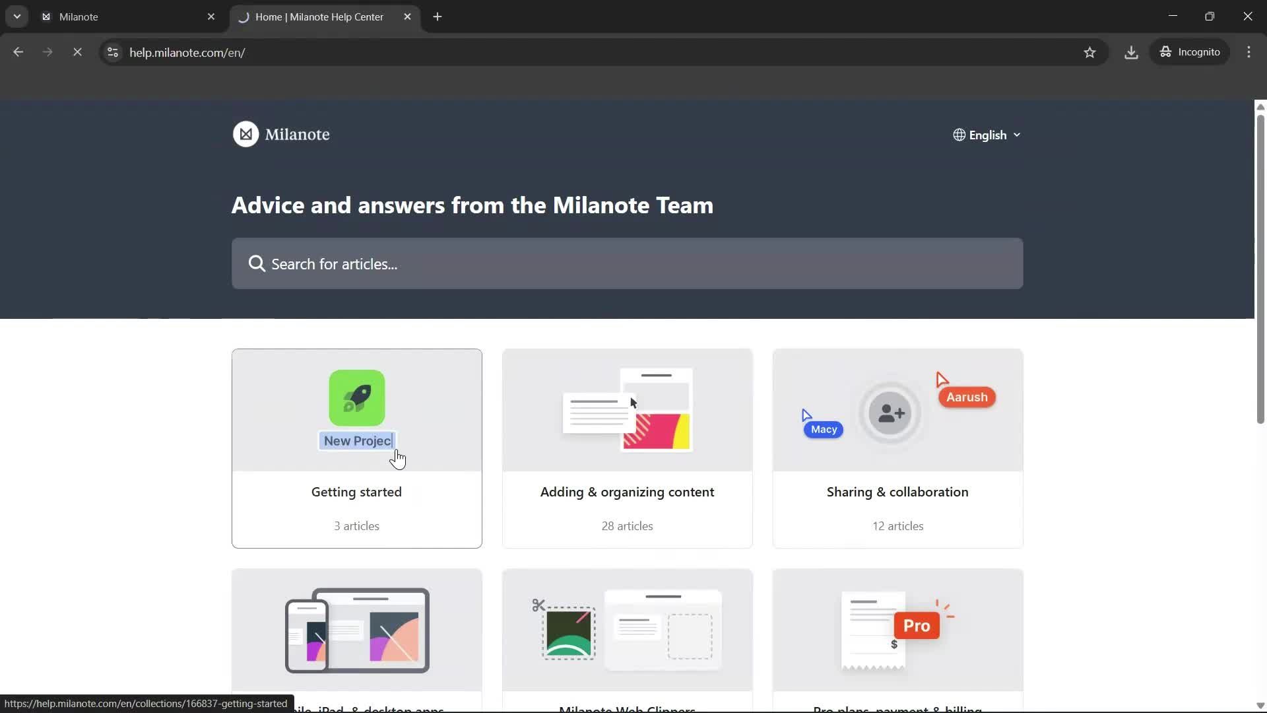Click the magnifying glass in the search bar
Image resolution: width=1267 pixels, height=713 pixels.
coord(257,263)
